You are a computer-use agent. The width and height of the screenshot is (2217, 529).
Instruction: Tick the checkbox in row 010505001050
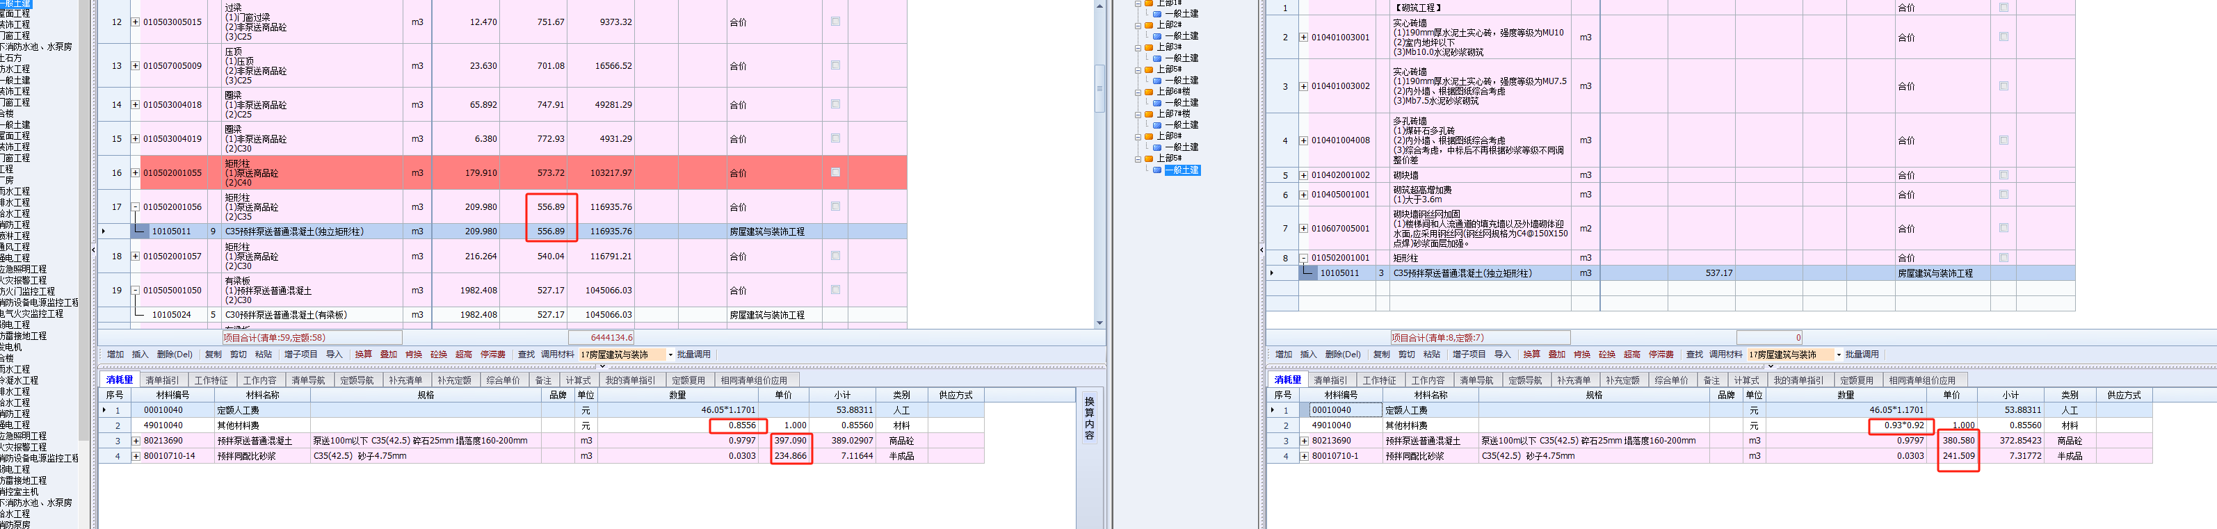pyautogui.click(x=835, y=290)
